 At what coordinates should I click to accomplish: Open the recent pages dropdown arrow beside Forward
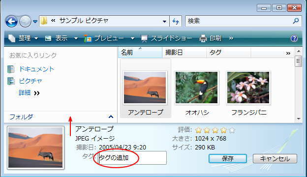click(35, 21)
